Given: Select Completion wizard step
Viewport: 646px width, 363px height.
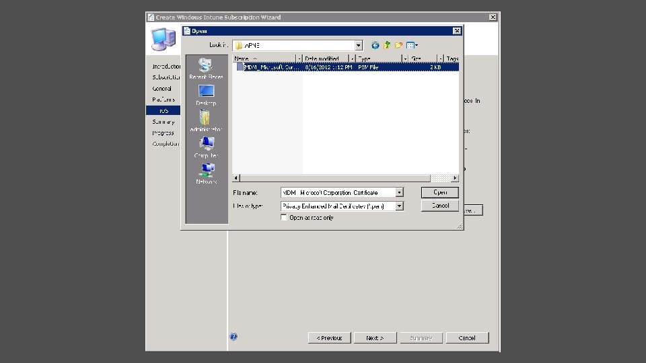Looking at the screenshot, I should coord(166,144).
